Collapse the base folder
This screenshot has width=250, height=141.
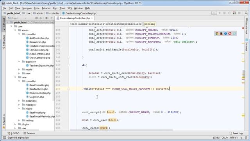[15, 77]
